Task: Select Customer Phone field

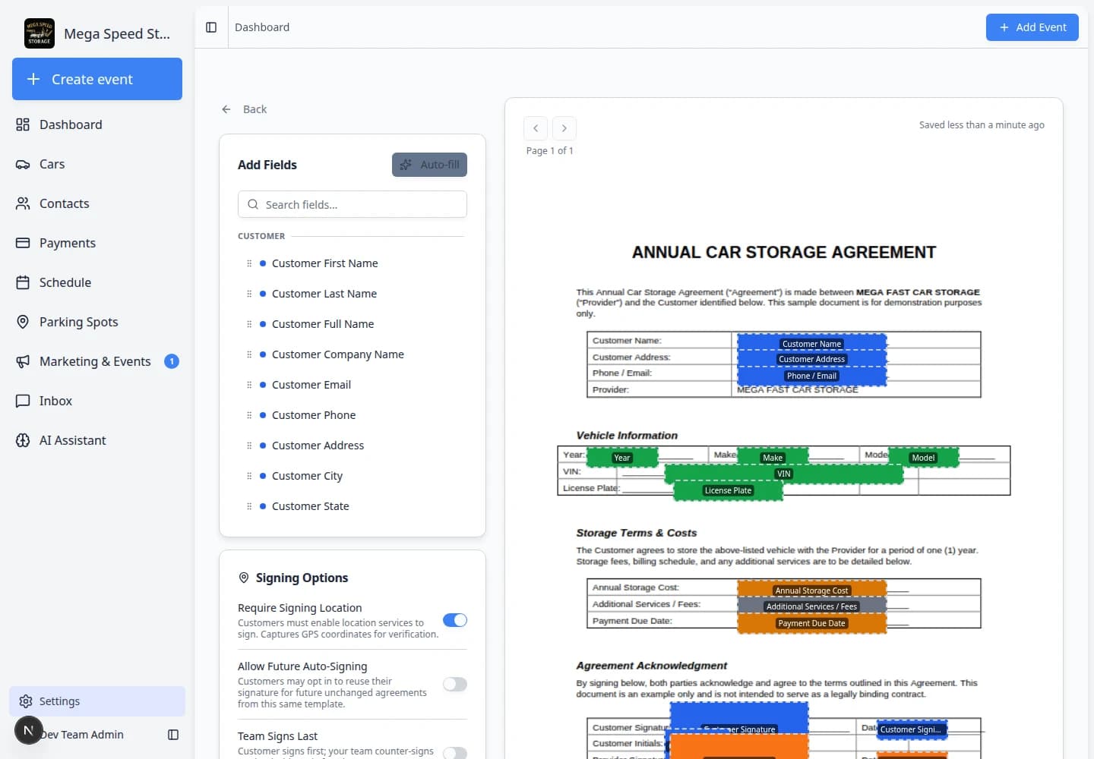Action: click(x=353, y=415)
